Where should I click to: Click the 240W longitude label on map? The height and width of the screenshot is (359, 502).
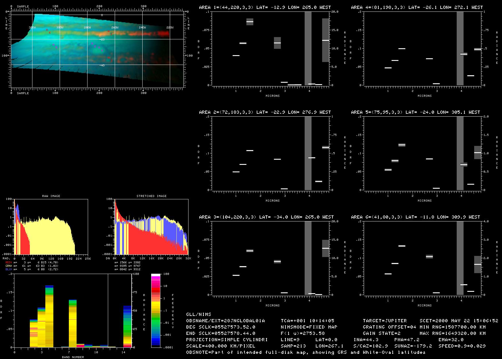pos(142,28)
